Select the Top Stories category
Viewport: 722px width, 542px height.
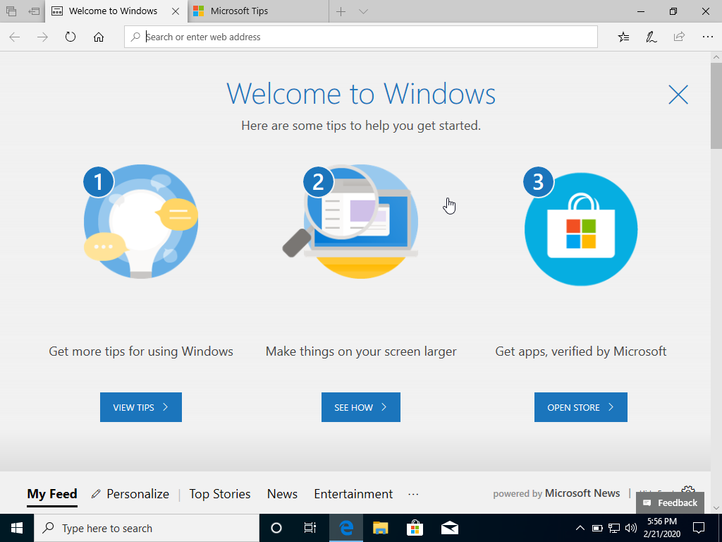click(x=220, y=494)
